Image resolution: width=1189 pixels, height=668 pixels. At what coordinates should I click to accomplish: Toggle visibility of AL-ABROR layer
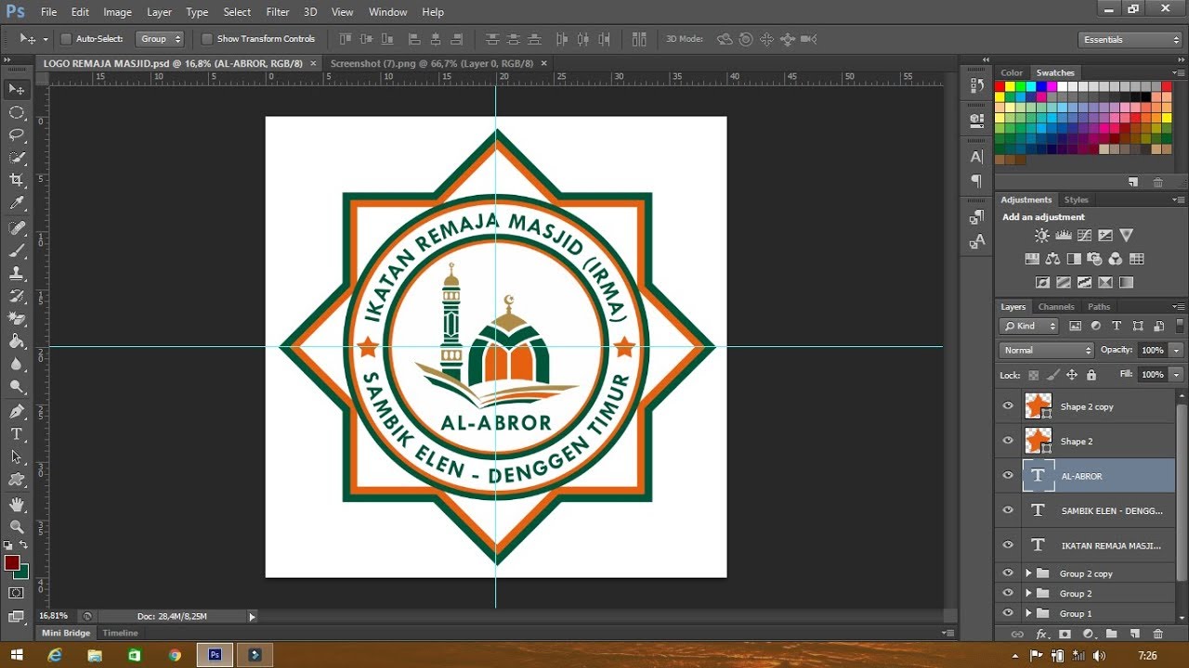click(1008, 475)
